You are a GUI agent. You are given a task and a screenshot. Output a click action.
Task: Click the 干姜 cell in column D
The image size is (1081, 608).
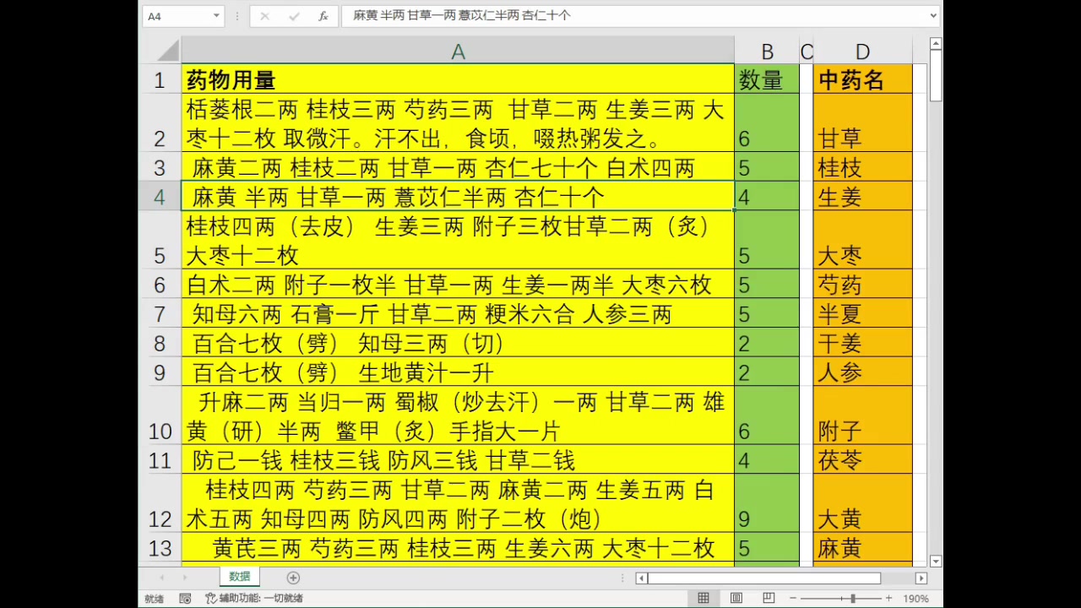pos(862,343)
